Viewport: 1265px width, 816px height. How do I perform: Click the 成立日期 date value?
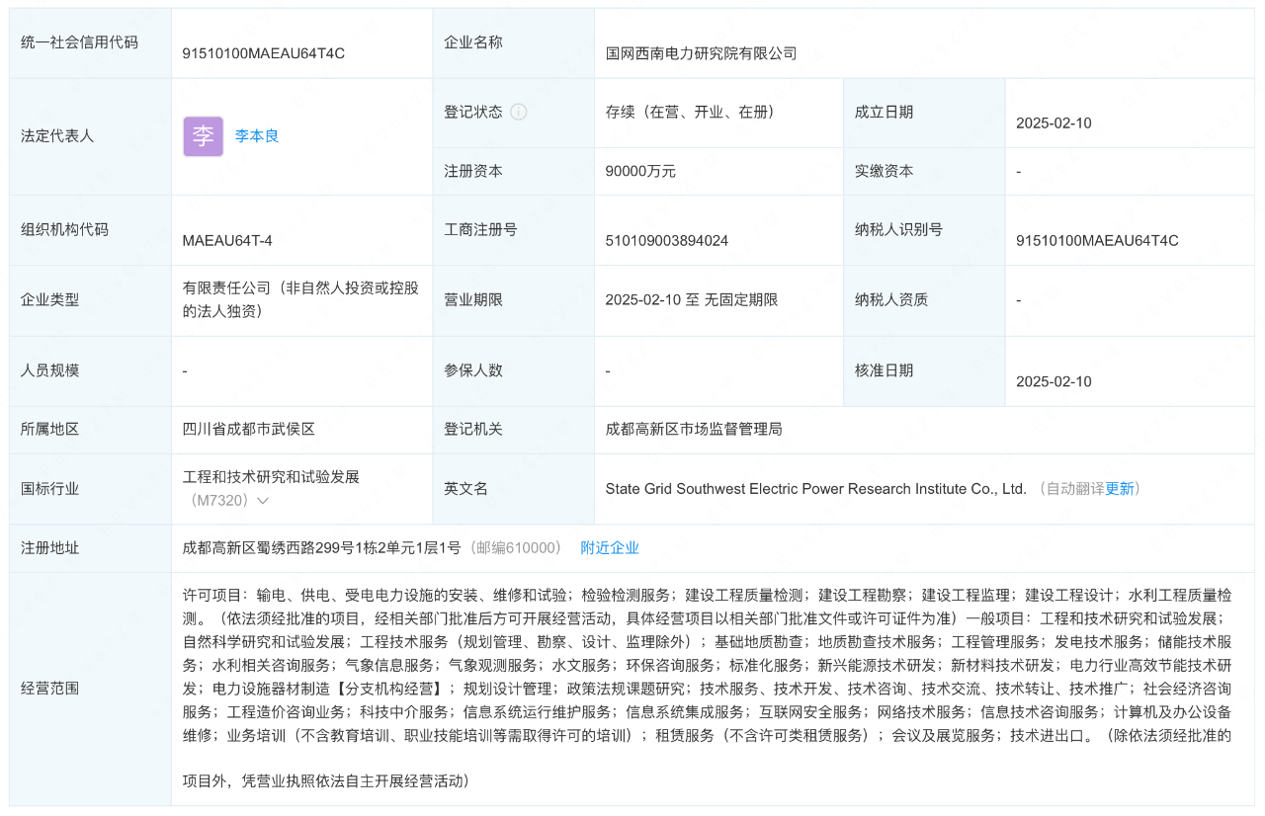(1054, 123)
